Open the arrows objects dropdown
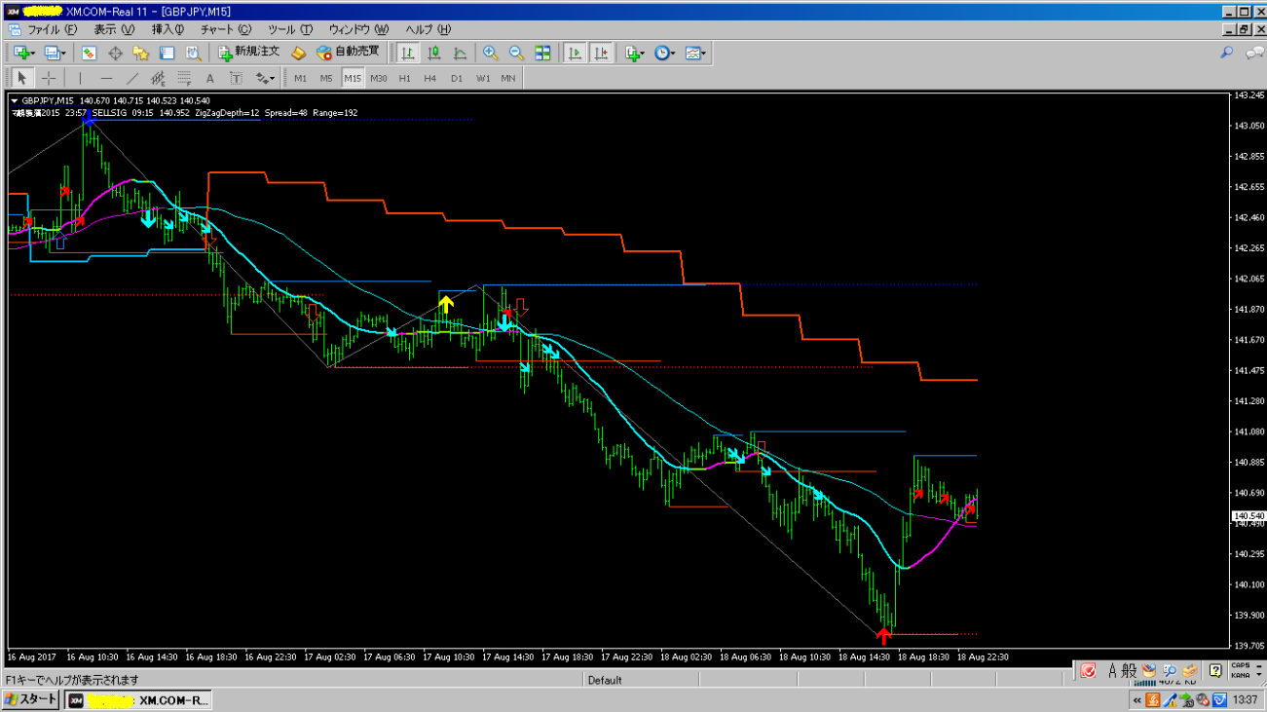Viewport: 1267px width, 712px height. (x=265, y=78)
